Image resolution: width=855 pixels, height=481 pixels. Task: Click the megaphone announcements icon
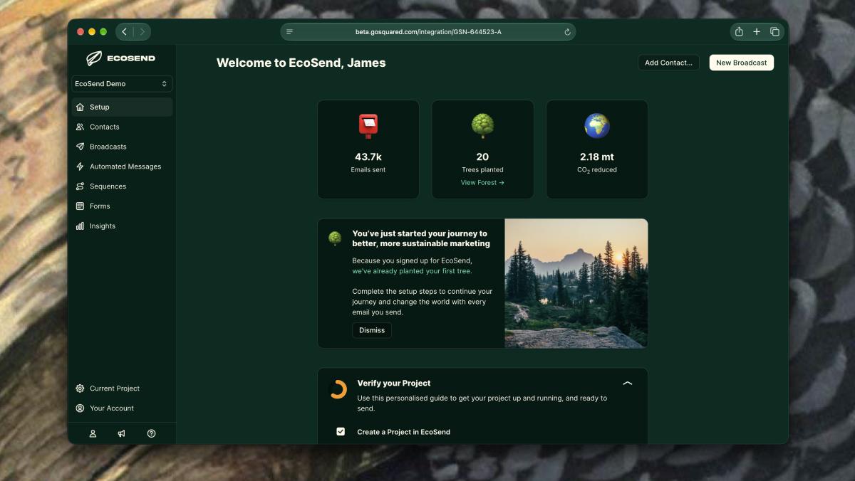tap(122, 433)
